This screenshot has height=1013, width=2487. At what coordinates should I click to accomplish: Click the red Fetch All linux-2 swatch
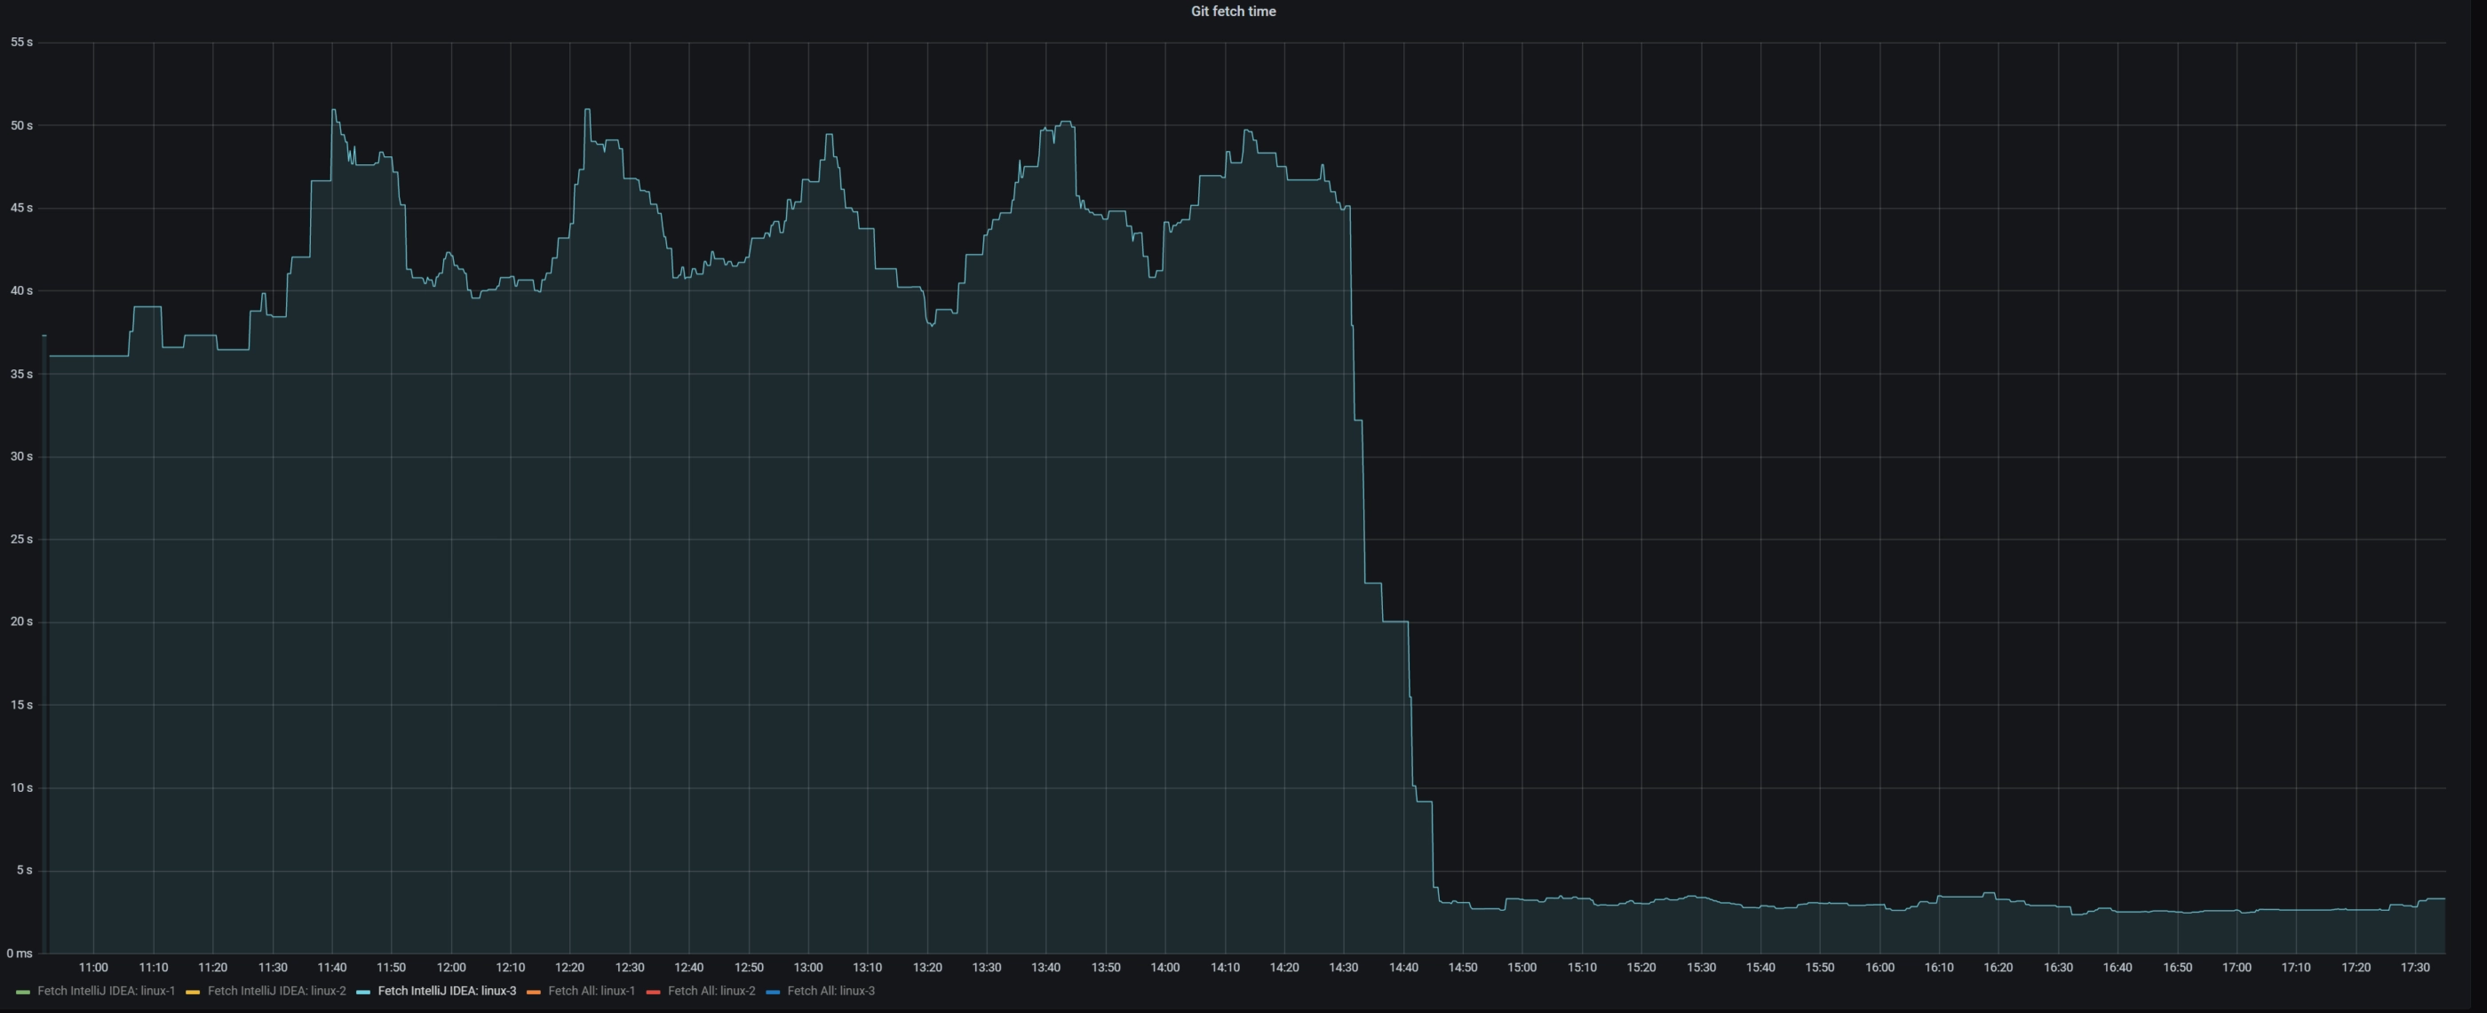[x=653, y=992]
